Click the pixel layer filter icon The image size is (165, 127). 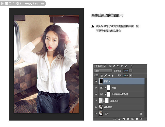(x=110, y=66)
